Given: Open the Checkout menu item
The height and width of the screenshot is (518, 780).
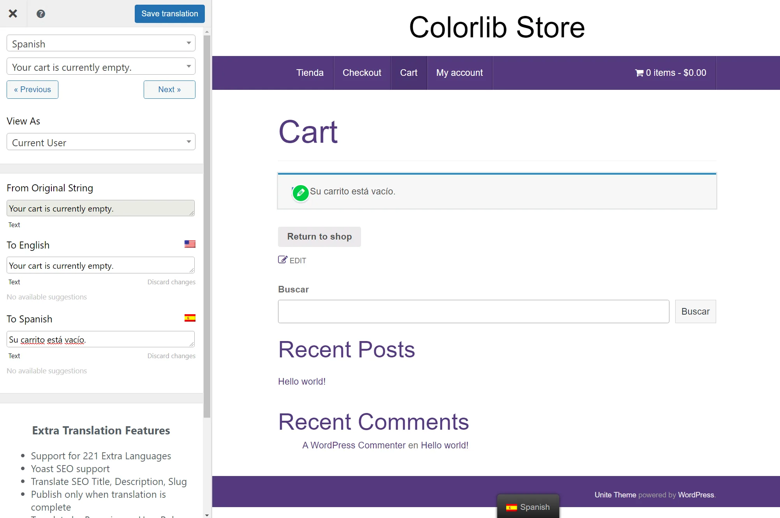Looking at the screenshot, I should (x=362, y=73).
